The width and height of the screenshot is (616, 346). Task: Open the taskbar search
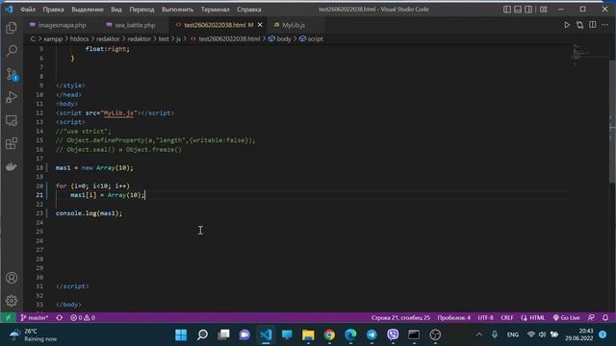(x=202, y=334)
